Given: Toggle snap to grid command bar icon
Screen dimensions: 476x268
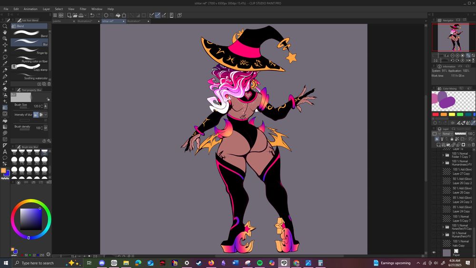Looking at the screenshot, I should (x=164, y=15).
